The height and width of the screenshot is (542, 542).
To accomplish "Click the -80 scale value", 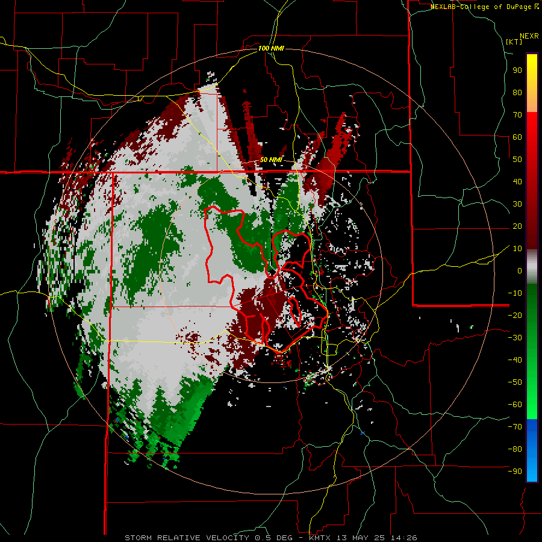I will [515, 449].
